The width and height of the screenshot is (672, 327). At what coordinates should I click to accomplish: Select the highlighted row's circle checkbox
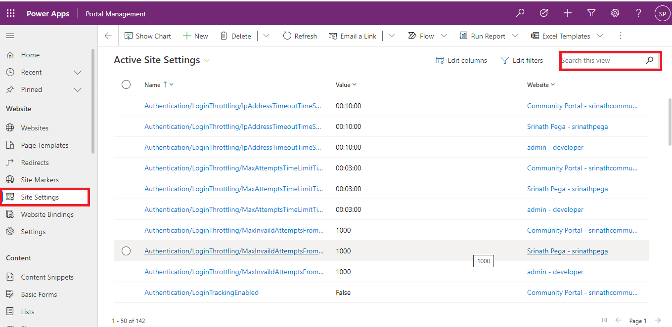(x=126, y=251)
